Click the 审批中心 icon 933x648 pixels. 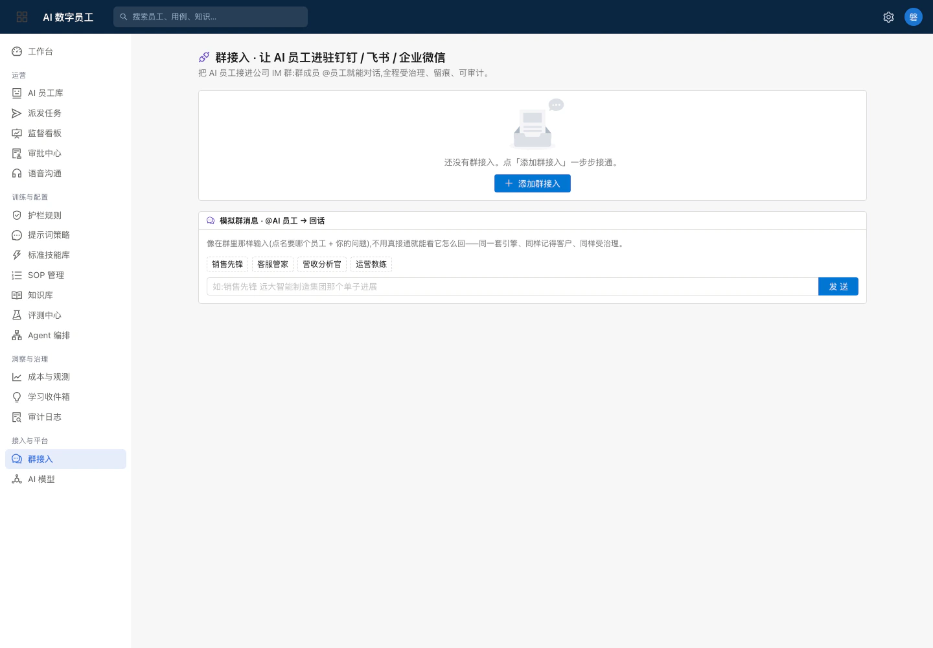click(x=17, y=154)
